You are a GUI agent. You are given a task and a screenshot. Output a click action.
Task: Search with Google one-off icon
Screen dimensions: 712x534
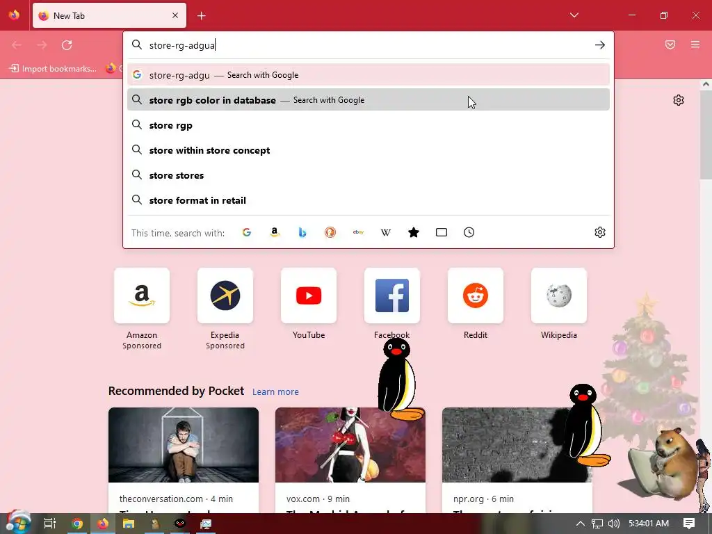tap(247, 232)
